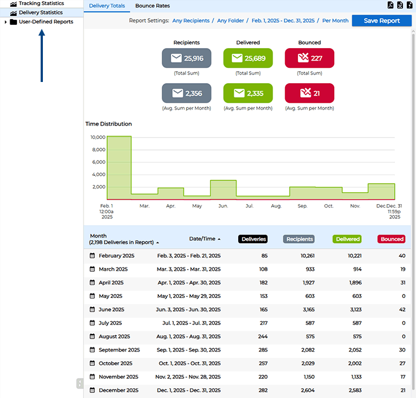The image size is (416, 398).
Task: Export the report as PDF
Action: coord(390,6)
